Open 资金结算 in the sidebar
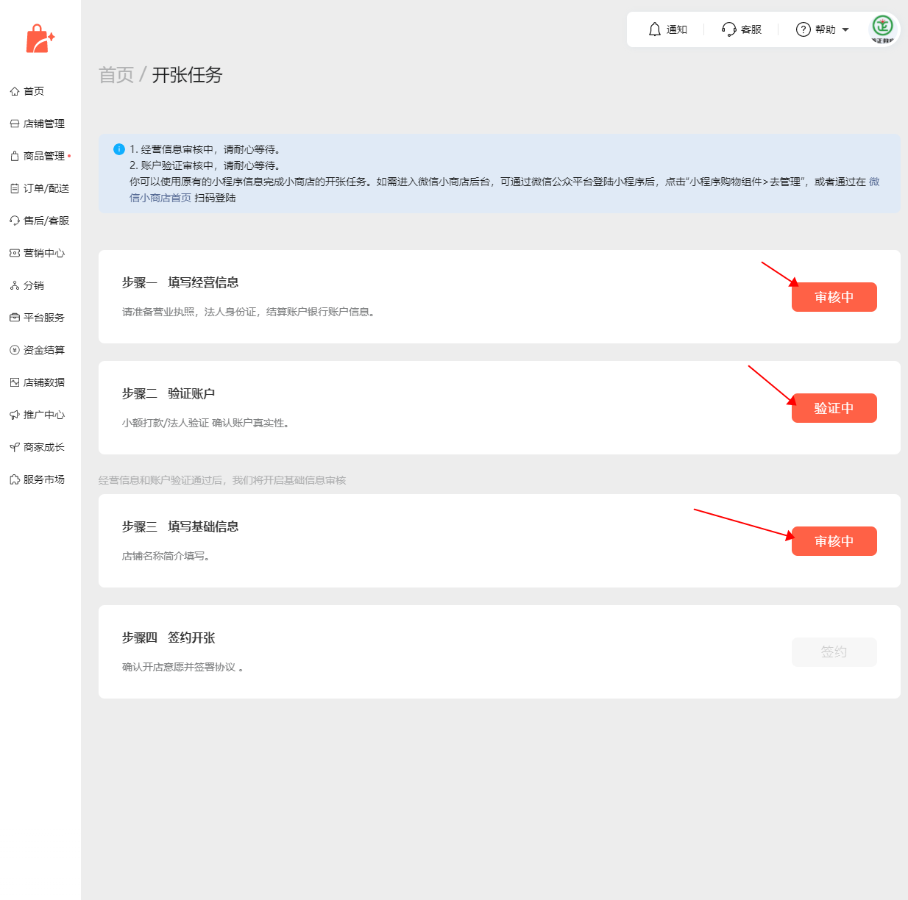Viewport: 908px width, 900px height. (44, 350)
